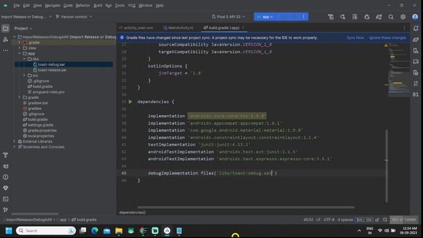Open the Version control dropdown
This screenshot has height=238, width=423.
click(x=73, y=17)
